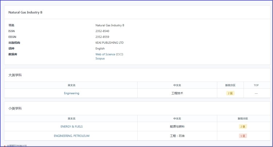Click publisher name KEAI PUBLISHING LTD

click(110, 43)
